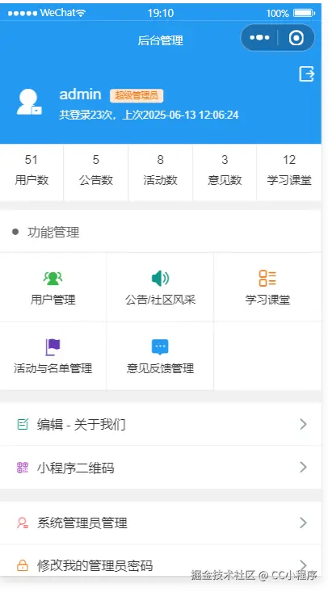The height and width of the screenshot is (592, 328).
Task: Click the admin username text
Action: (x=80, y=94)
